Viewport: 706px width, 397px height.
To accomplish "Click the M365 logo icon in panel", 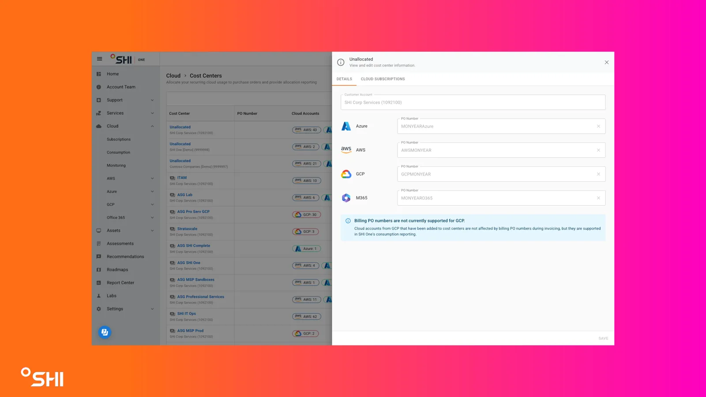I will click(x=346, y=198).
